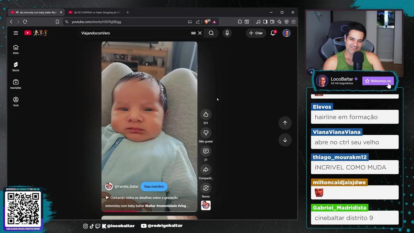Click the browser share page icon
This screenshot has width=414, height=233.
coord(198,22)
